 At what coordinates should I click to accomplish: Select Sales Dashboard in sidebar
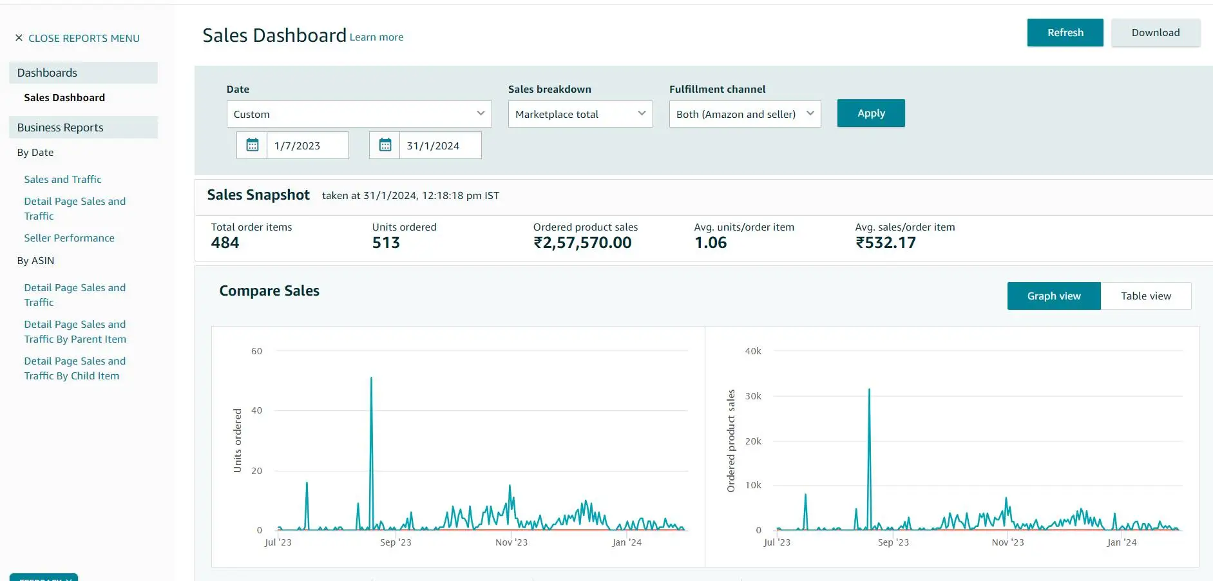(64, 98)
